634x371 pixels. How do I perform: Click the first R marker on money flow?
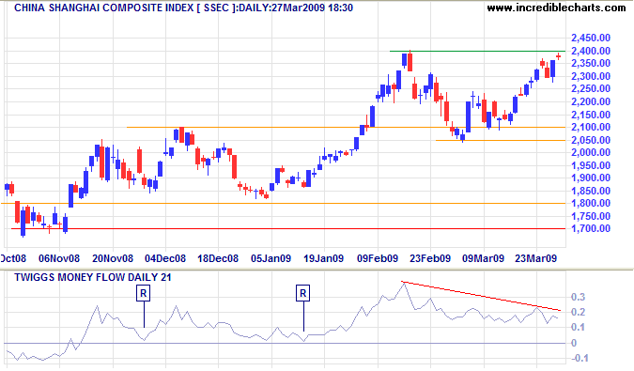[x=143, y=293]
